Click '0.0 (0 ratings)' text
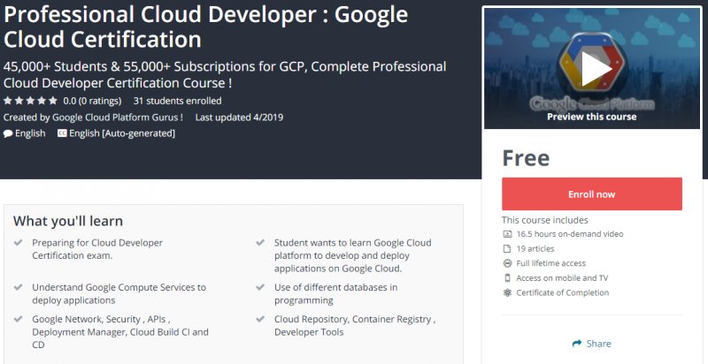Viewport: 708px width, 364px height. click(92, 101)
